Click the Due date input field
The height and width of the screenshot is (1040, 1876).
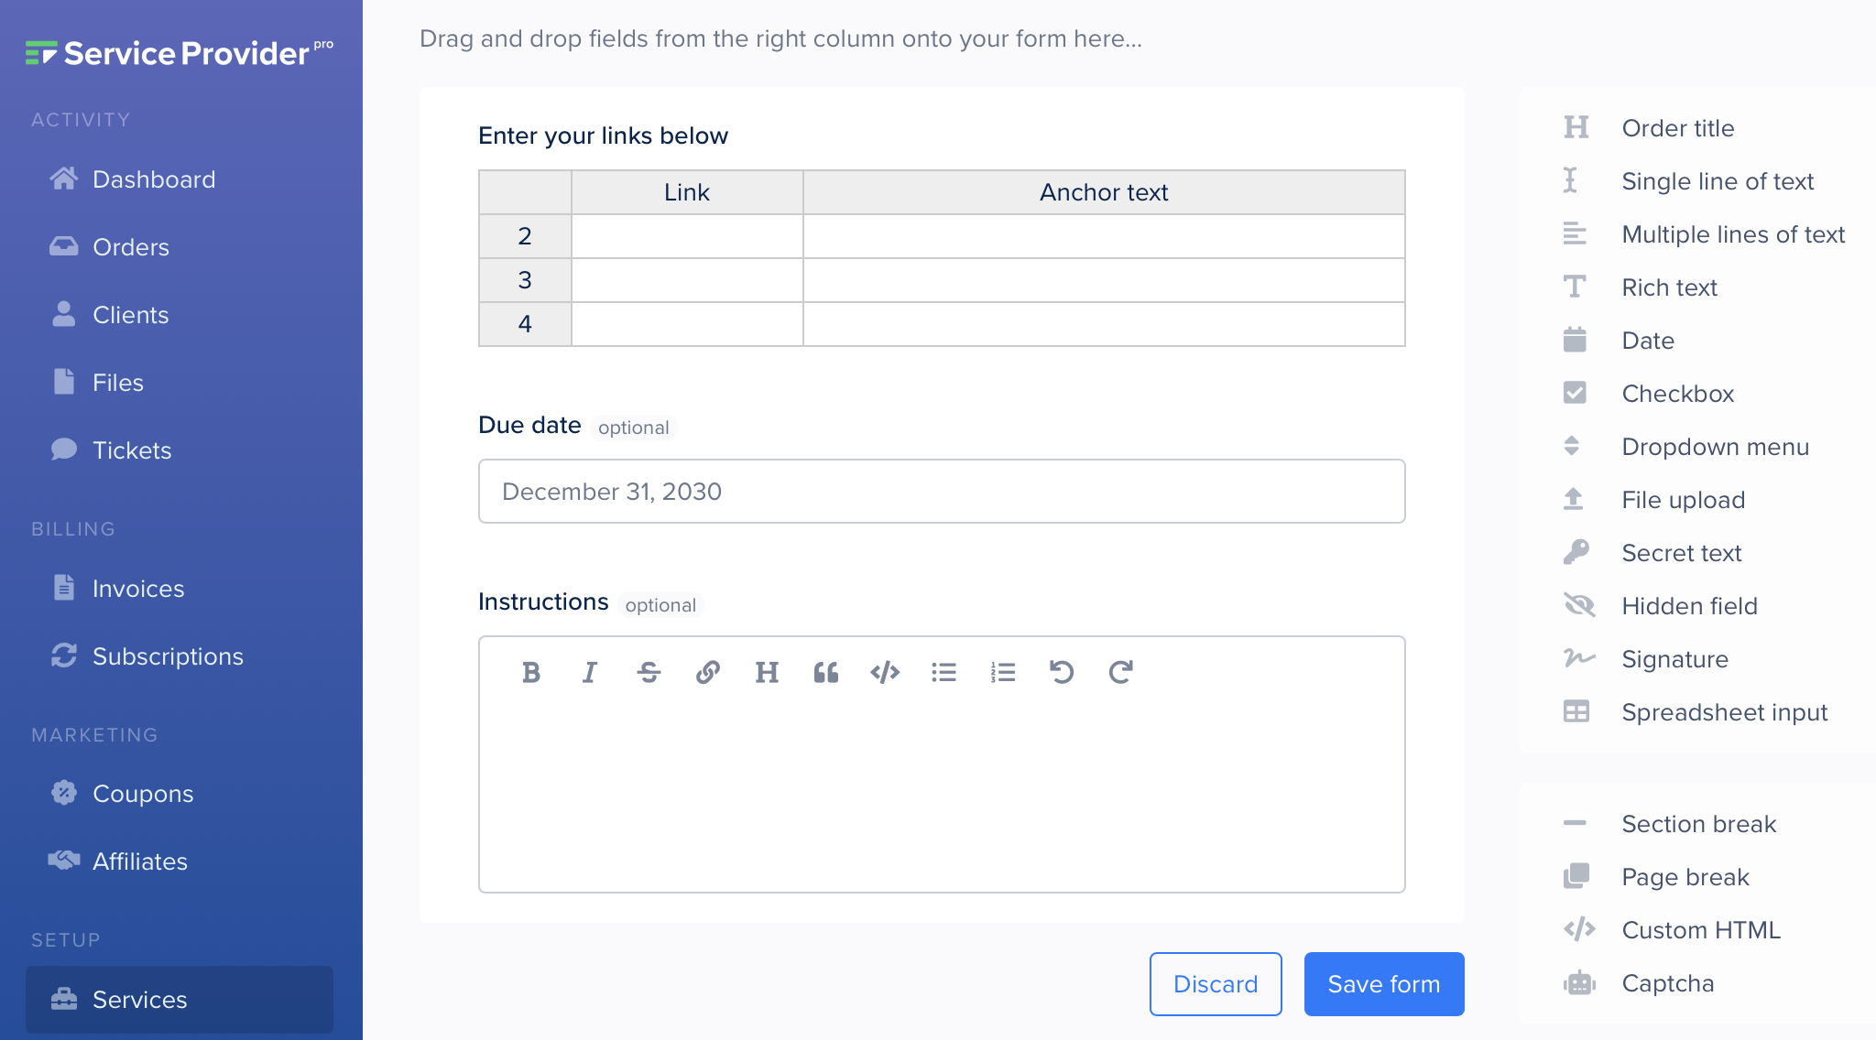tap(942, 492)
